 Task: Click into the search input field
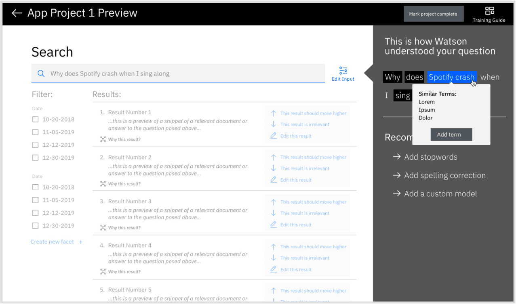click(178, 73)
